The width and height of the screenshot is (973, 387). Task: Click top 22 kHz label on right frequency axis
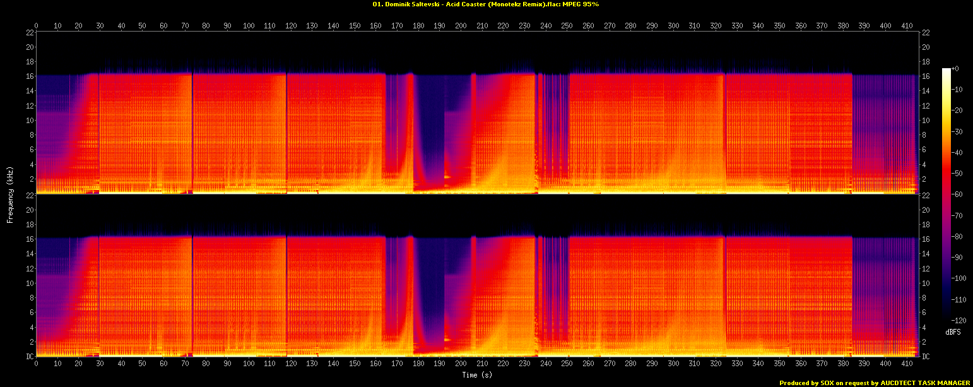(926, 33)
